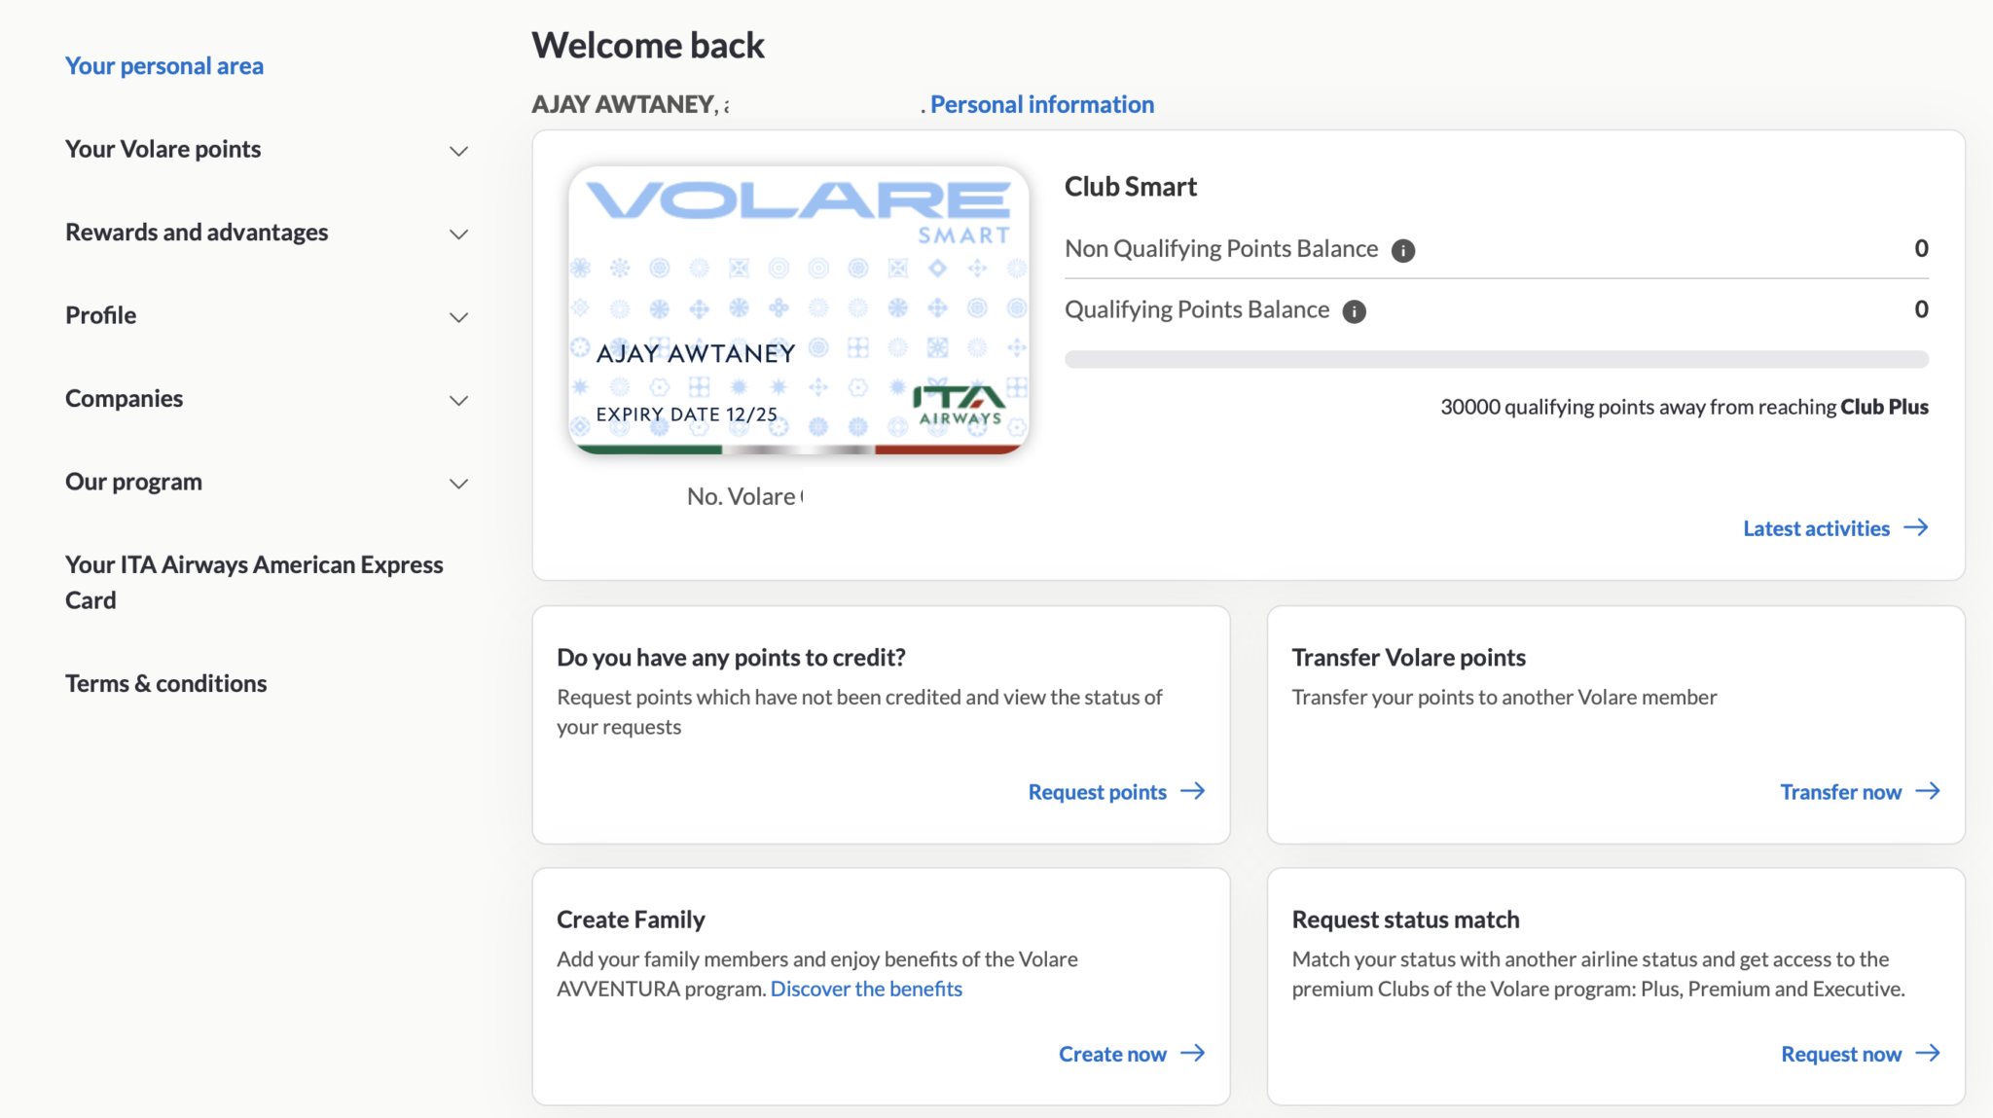This screenshot has height=1118, width=1993.
Task: Expand the Your Volare points section
Action: pos(458,150)
